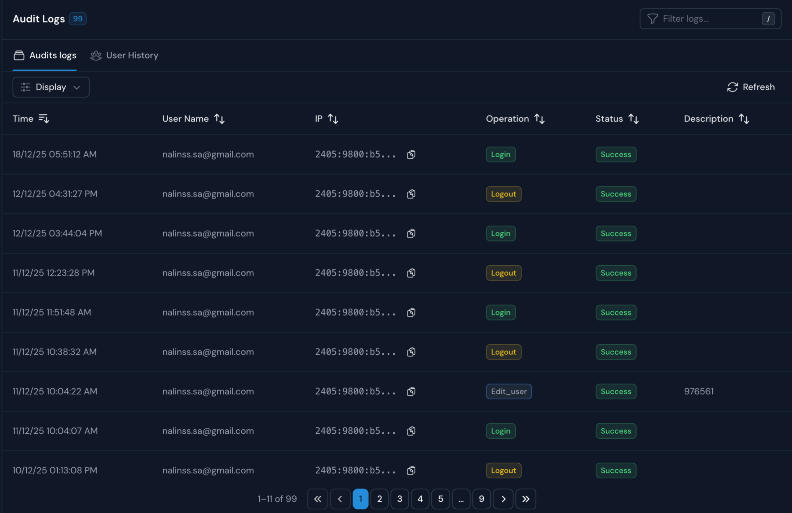Go to the next page chevron
Viewport: 792px width, 513px height.
coord(503,499)
